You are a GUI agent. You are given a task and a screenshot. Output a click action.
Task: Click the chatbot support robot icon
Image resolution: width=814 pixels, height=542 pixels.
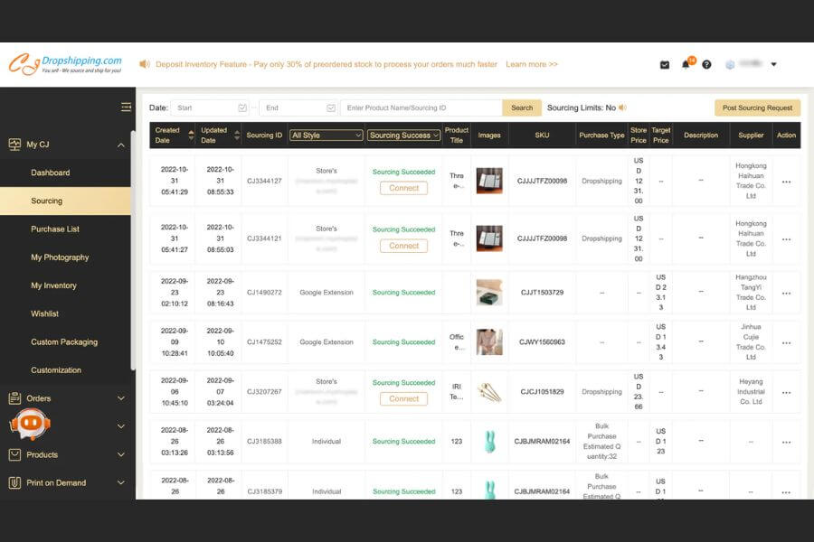coord(30,425)
